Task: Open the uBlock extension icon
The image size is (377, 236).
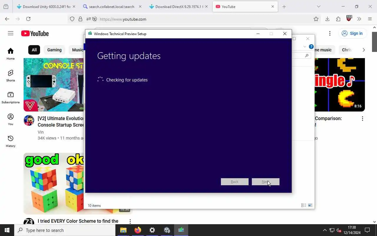Action: [x=349, y=18]
